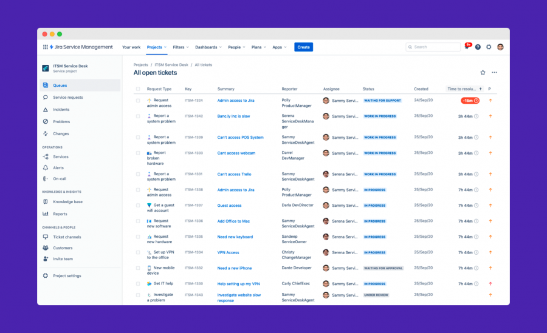Screen dimensions: 547x333
Task: Click the Problems sidebar icon
Action: pyautogui.click(x=46, y=121)
